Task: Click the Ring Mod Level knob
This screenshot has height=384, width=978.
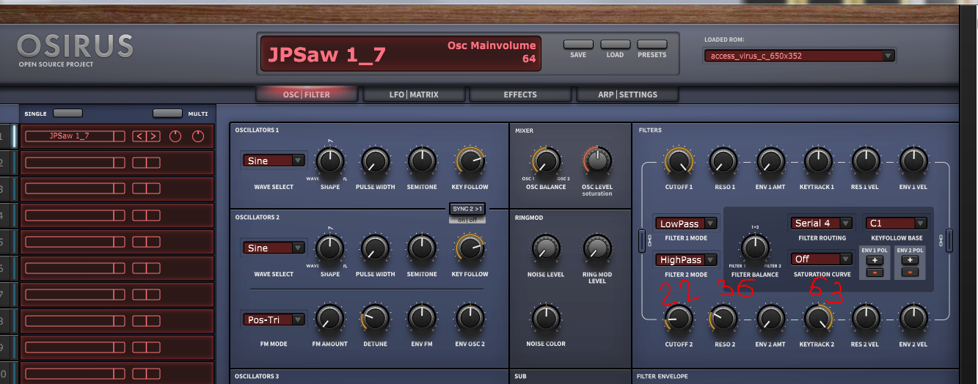Action: click(x=596, y=248)
